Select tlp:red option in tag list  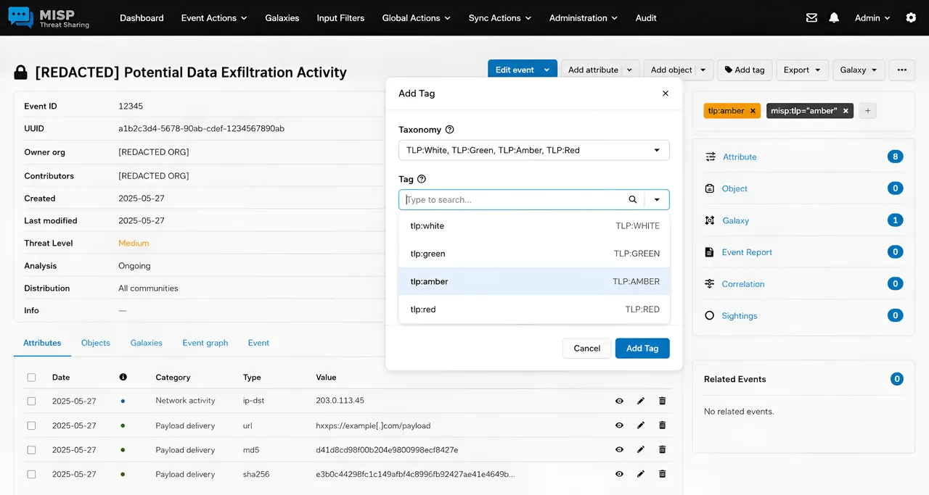click(534, 309)
